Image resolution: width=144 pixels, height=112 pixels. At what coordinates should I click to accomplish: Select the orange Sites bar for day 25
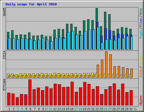pos(111,66)
